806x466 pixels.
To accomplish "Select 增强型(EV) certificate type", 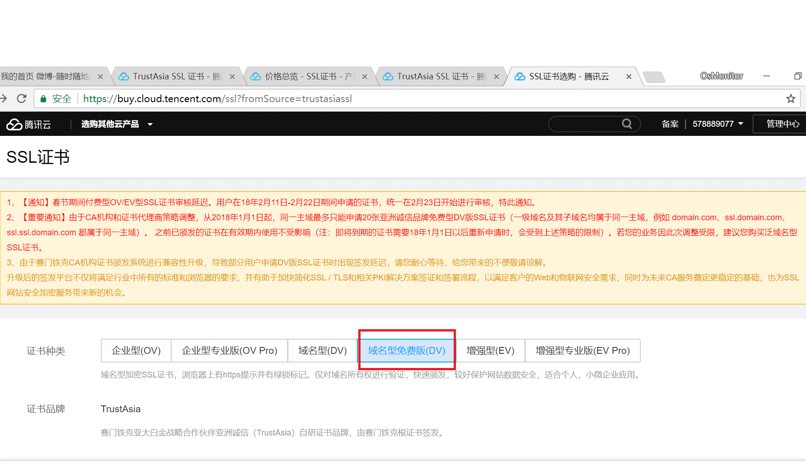I will pos(491,351).
